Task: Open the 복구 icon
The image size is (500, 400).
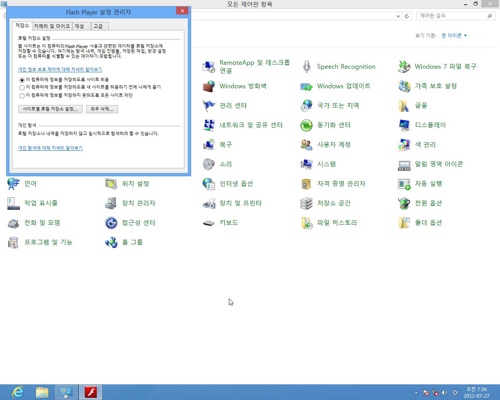Action: (209, 145)
